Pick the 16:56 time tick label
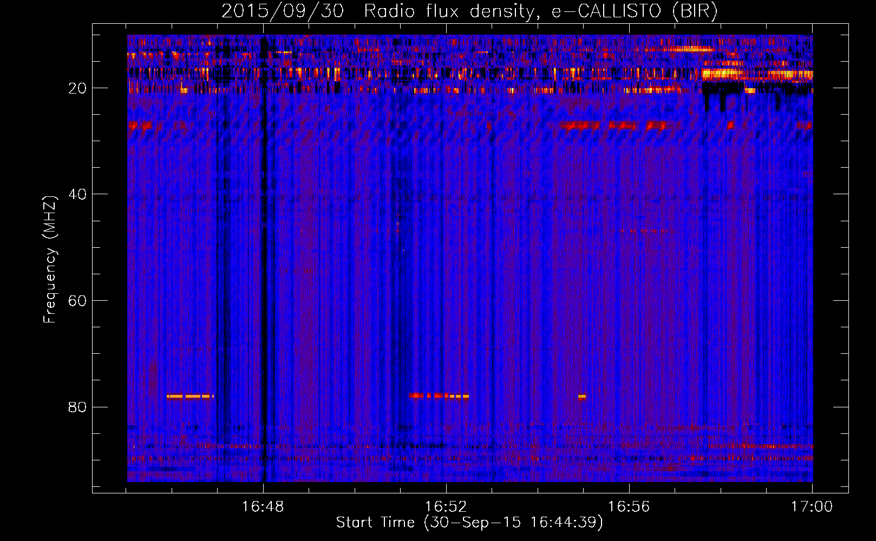Screen dimensions: 876x541 click(629, 506)
